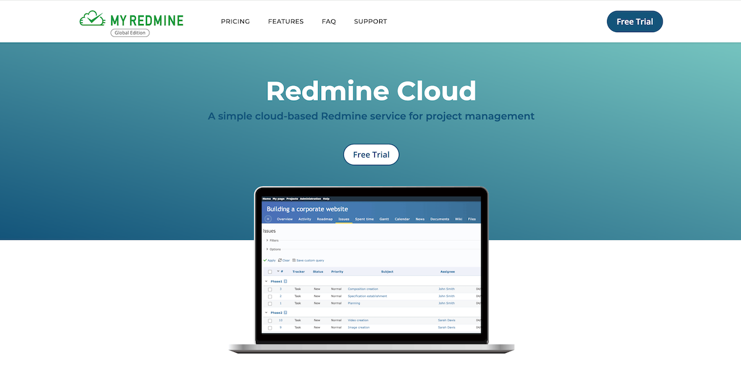The height and width of the screenshot is (389, 741).
Task: Check the checkbox for Video creation issue
Action: (x=270, y=320)
